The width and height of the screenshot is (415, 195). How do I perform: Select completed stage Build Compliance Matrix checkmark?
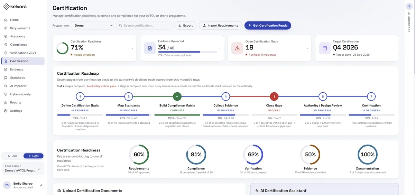click(177, 97)
